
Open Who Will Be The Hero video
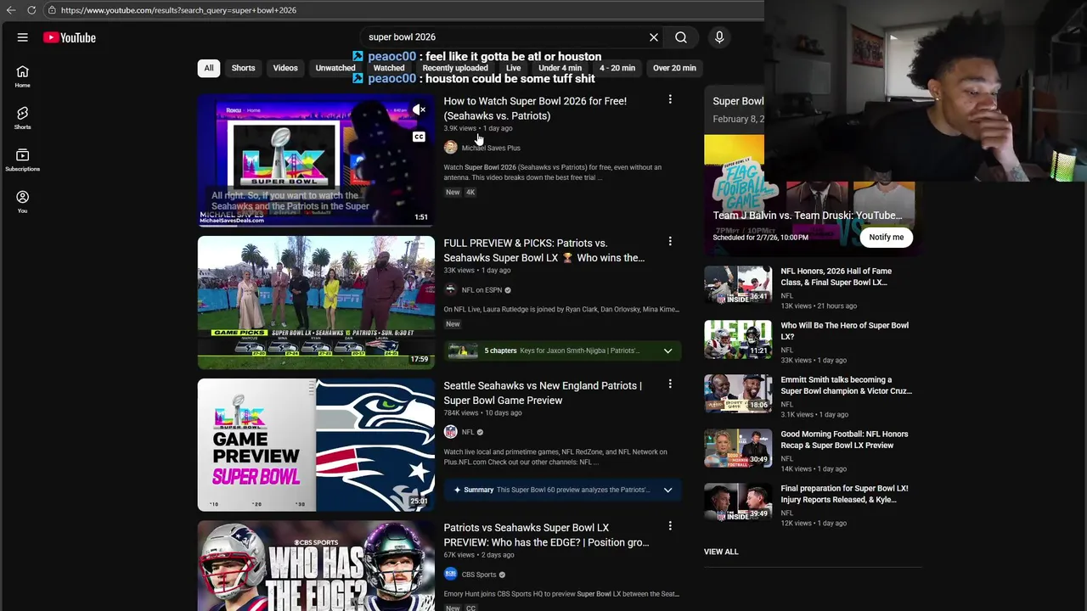[x=813, y=342]
